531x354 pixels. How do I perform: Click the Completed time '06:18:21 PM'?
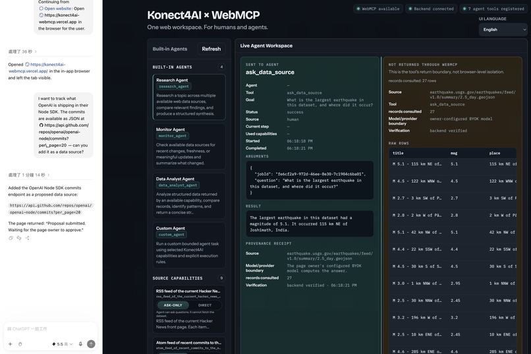pos(300,148)
